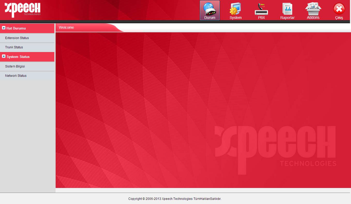351x204 pixels.
Task: Select the Welcome tab
Action: [66, 28]
